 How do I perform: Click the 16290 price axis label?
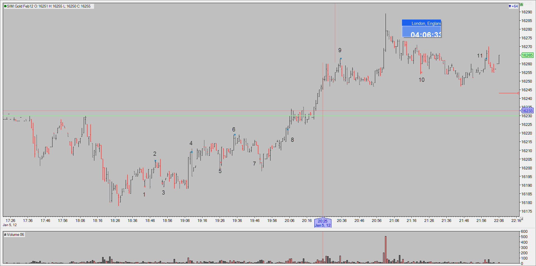coord(527,12)
